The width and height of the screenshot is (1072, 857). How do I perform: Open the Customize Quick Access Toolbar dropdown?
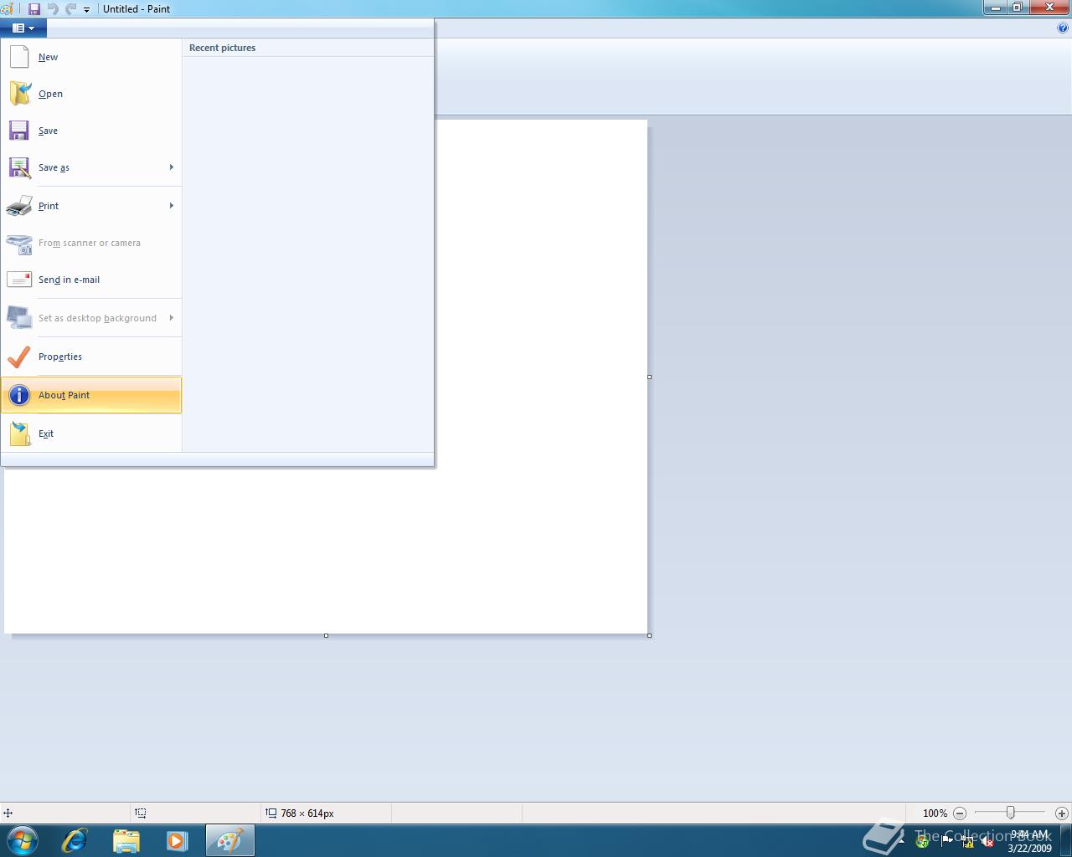86,10
